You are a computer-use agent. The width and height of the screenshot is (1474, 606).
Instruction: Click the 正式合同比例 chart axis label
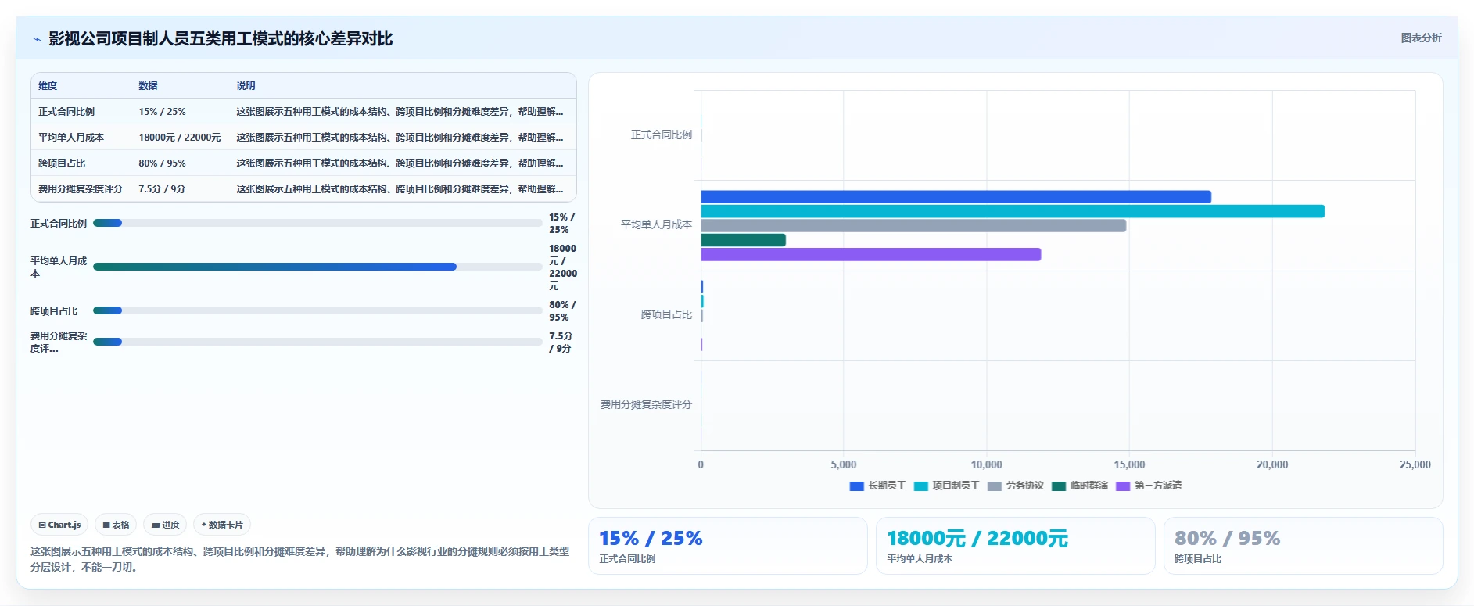pos(662,134)
